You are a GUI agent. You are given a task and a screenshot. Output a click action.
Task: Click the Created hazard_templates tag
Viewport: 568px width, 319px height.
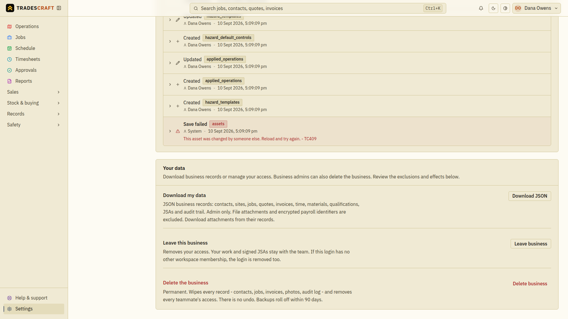click(222, 102)
